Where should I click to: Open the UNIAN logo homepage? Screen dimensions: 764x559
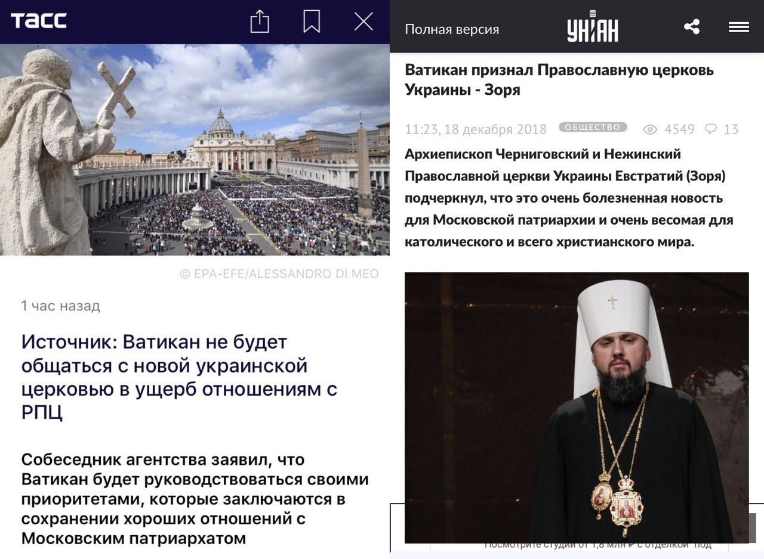point(593,27)
